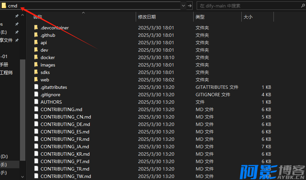Viewport: 306px width, 180px height.
Task: Click the go arrow beside address bar
Action: 190,6
